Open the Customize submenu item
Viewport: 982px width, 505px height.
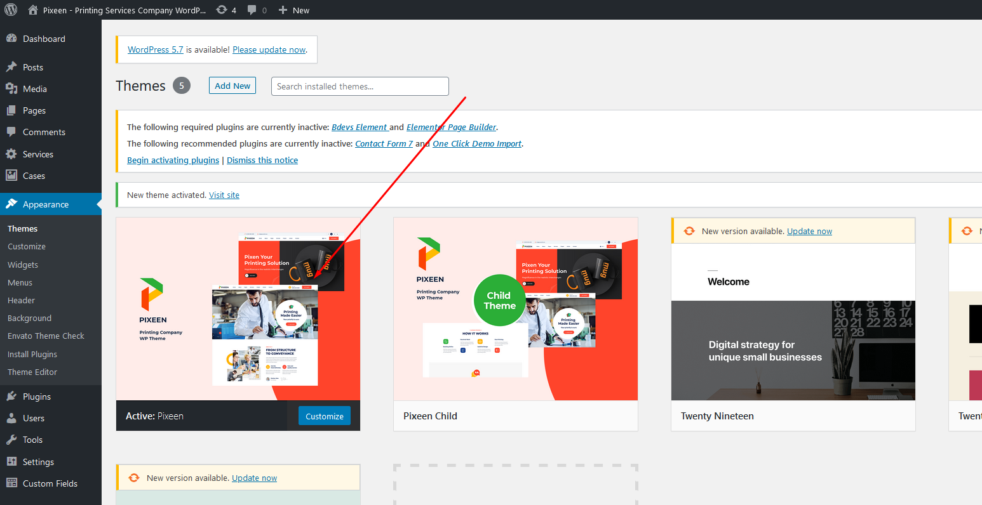pyautogui.click(x=27, y=247)
